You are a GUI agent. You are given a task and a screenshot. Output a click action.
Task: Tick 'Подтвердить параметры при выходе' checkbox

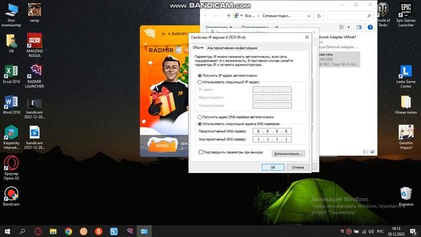[201, 152]
